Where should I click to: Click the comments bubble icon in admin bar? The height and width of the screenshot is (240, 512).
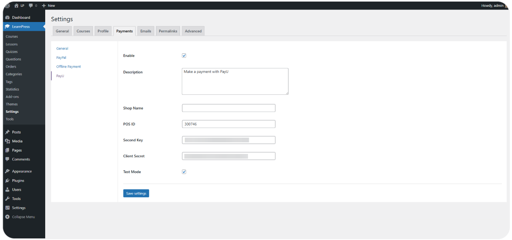tap(31, 6)
